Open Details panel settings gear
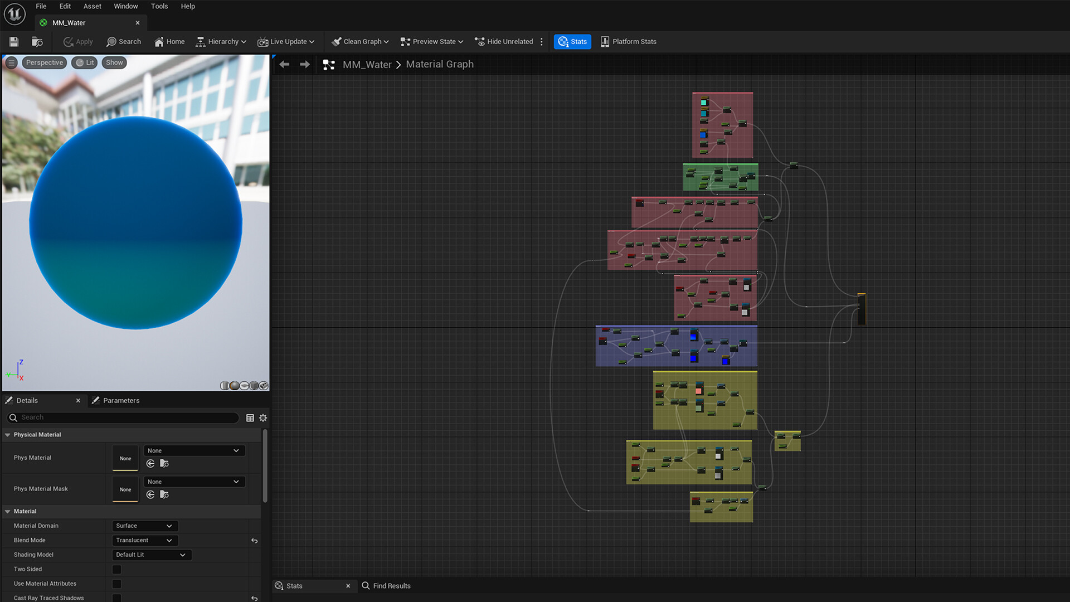Viewport: 1070px width, 602px height. point(263,418)
